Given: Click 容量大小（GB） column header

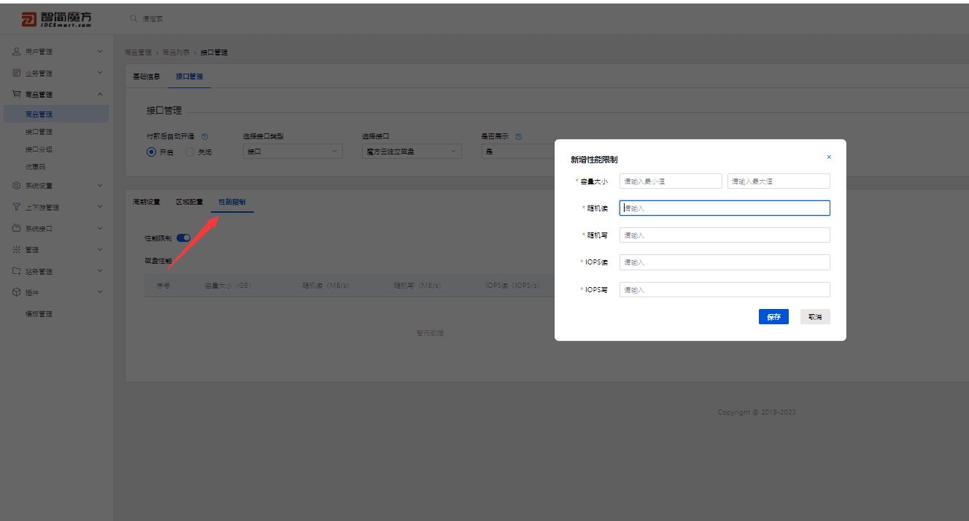Looking at the screenshot, I should [x=228, y=286].
